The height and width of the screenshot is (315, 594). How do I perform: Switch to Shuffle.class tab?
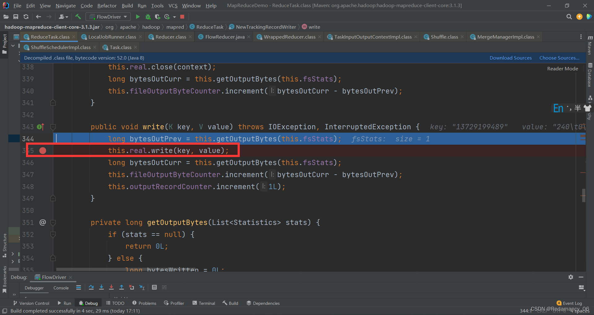pos(444,37)
